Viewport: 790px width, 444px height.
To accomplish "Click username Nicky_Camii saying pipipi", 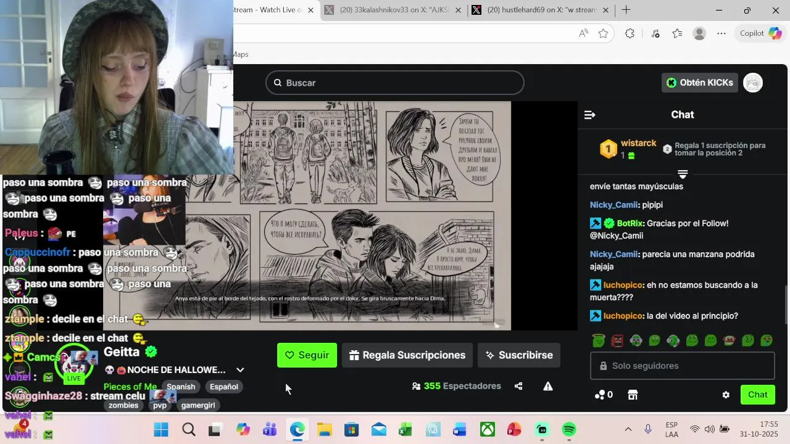I will [613, 205].
